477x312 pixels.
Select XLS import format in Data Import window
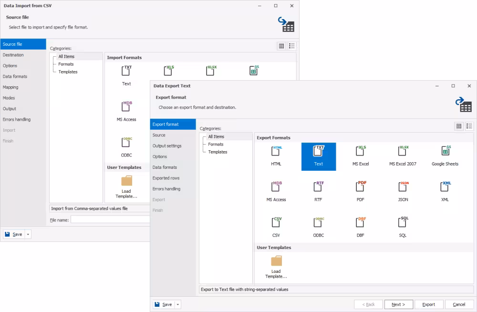point(168,71)
